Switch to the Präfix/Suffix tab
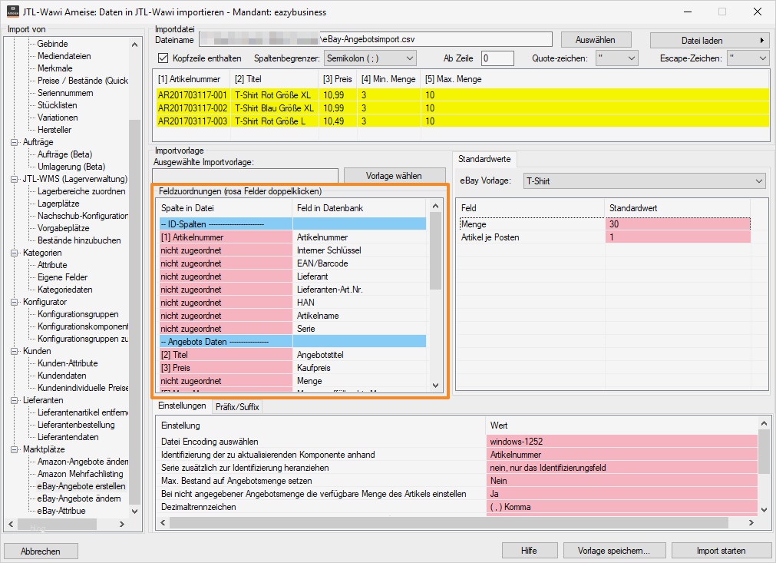The height and width of the screenshot is (563, 776). (x=236, y=406)
